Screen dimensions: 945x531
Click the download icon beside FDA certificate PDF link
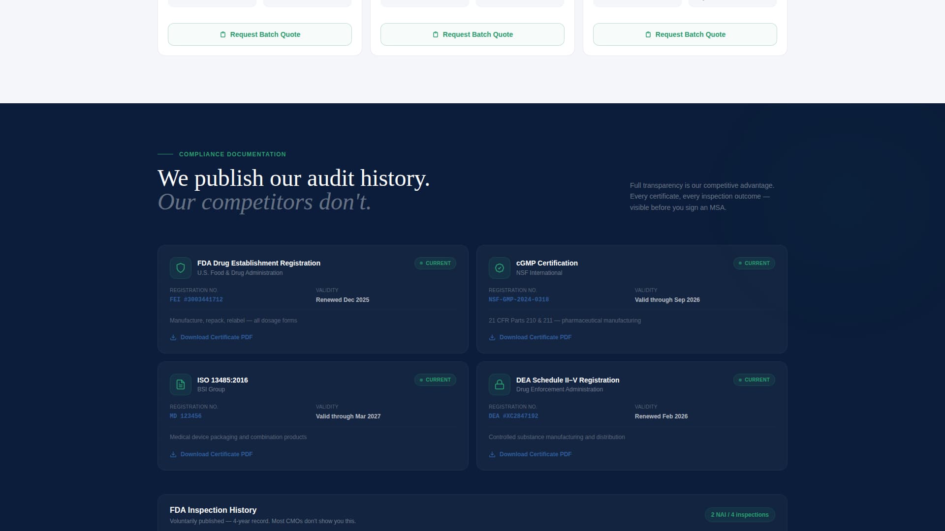tap(173, 337)
